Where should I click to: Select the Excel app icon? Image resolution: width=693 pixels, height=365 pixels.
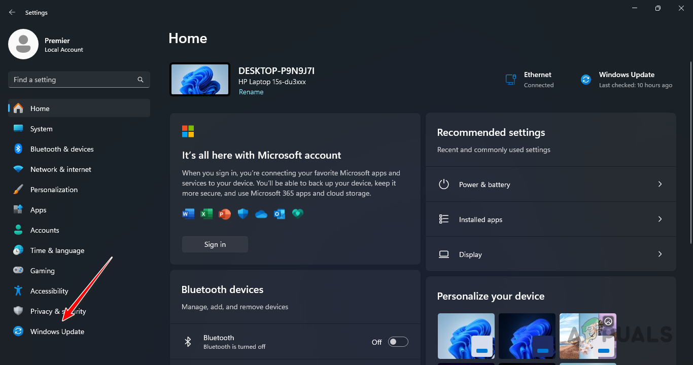206,213
